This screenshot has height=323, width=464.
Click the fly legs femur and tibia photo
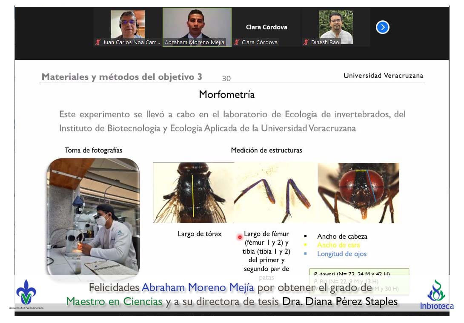[275, 193]
